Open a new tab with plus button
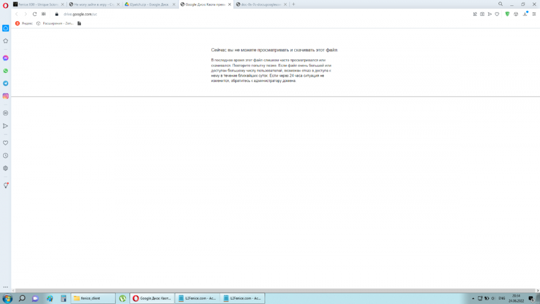This screenshot has width=540, height=304. click(293, 4)
